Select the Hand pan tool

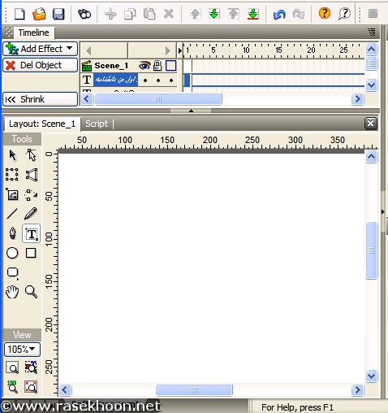click(12, 292)
